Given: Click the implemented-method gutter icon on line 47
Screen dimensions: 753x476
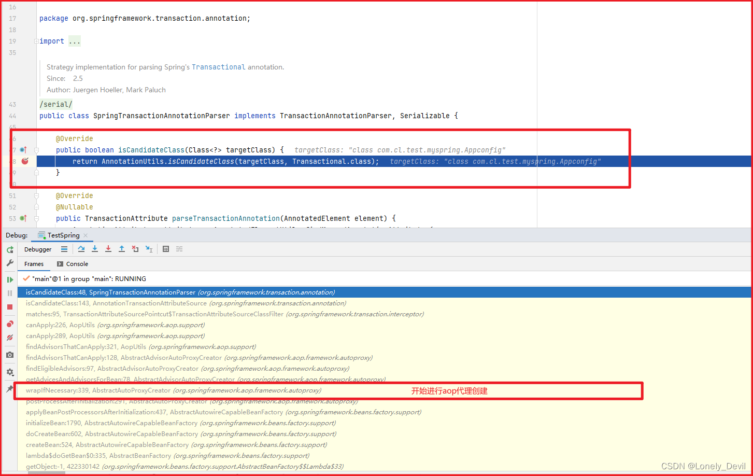Looking at the screenshot, I should click(x=23, y=150).
